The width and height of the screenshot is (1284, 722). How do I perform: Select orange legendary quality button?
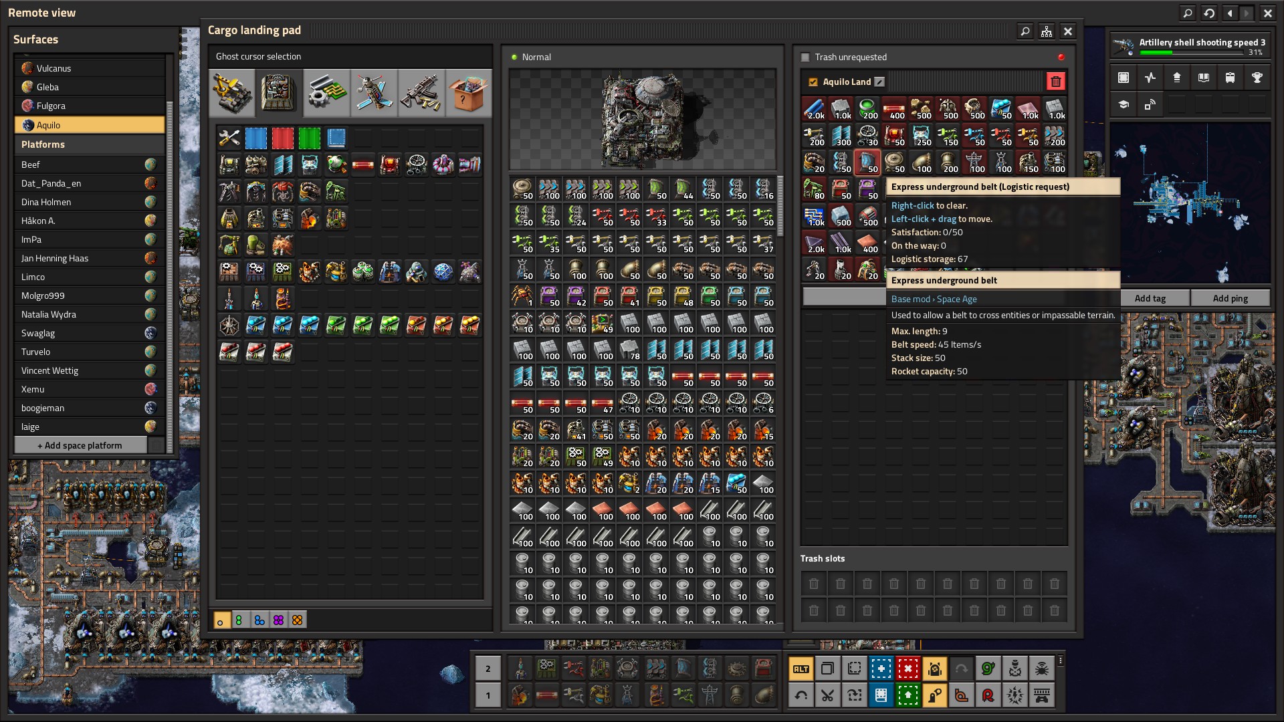click(298, 620)
